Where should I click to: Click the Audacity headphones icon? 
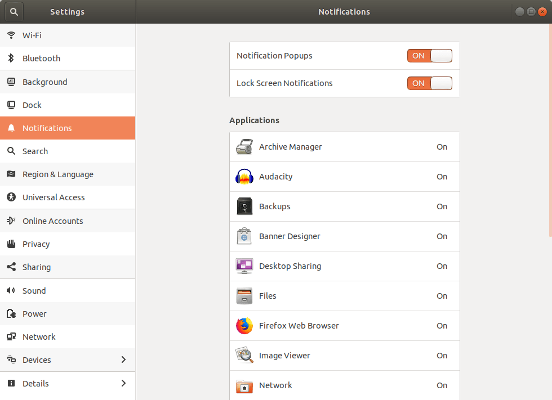pyautogui.click(x=244, y=177)
